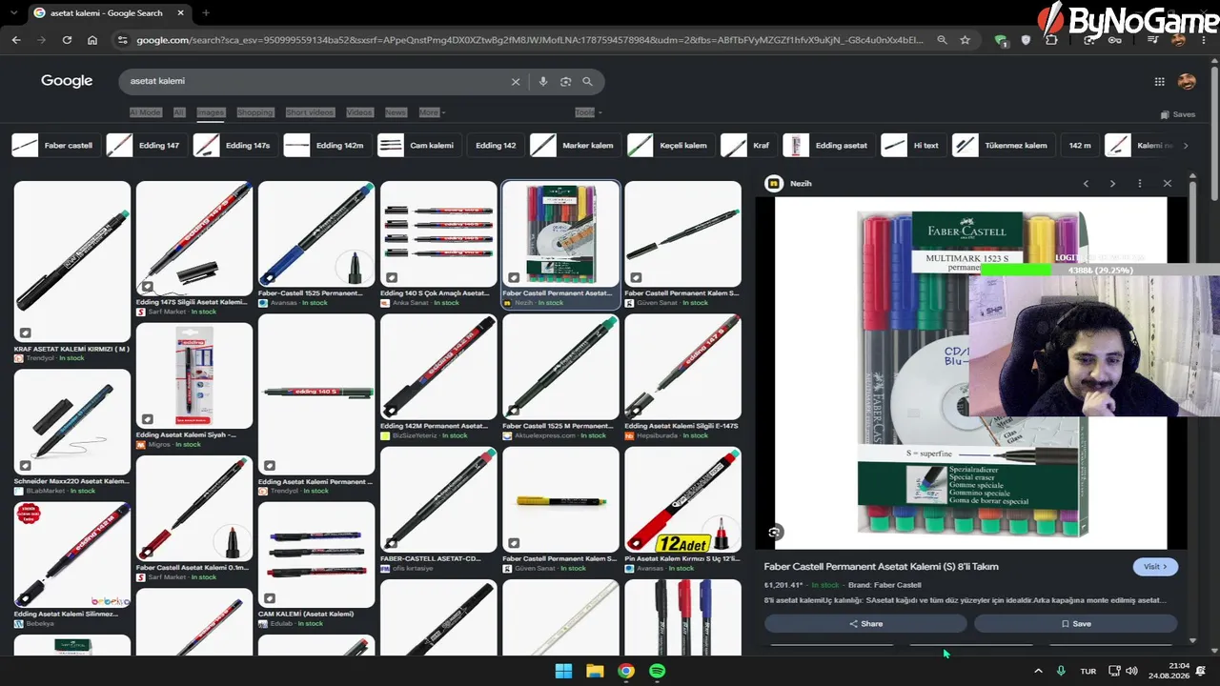This screenshot has height=686, width=1220.
Task: Open the new tab plus button
Action: [x=206, y=13]
